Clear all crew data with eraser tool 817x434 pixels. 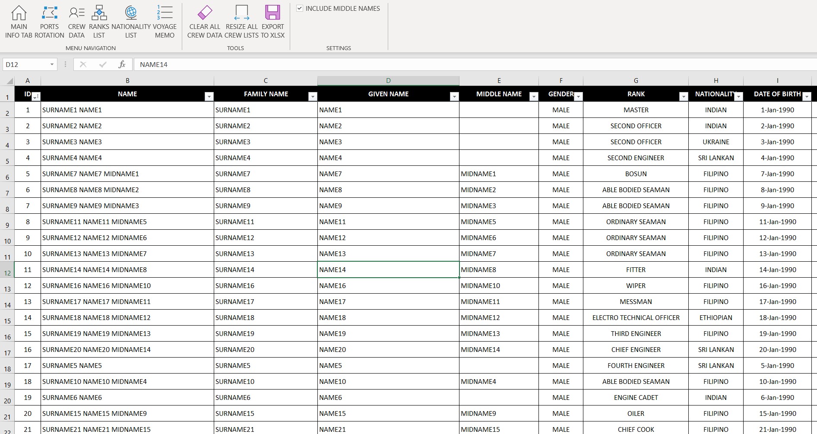(205, 22)
